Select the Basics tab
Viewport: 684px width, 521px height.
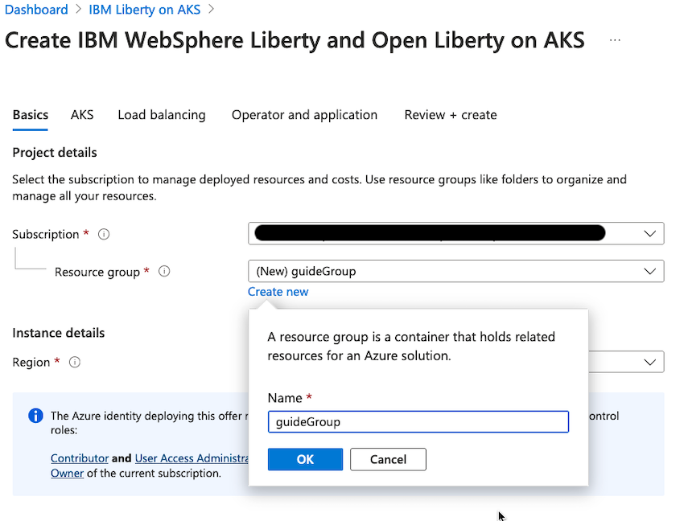[31, 115]
